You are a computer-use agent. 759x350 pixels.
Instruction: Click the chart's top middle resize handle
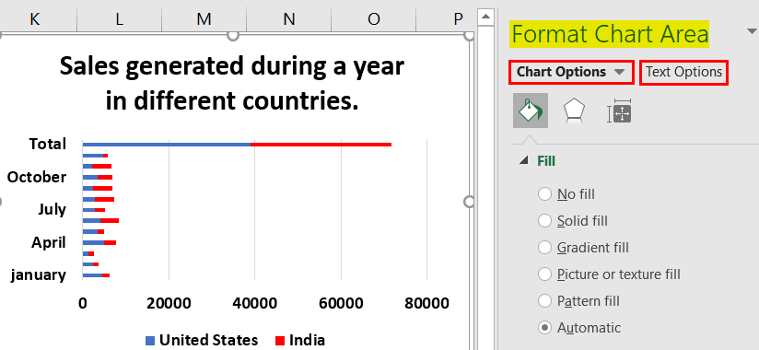click(x=233, y=35)
